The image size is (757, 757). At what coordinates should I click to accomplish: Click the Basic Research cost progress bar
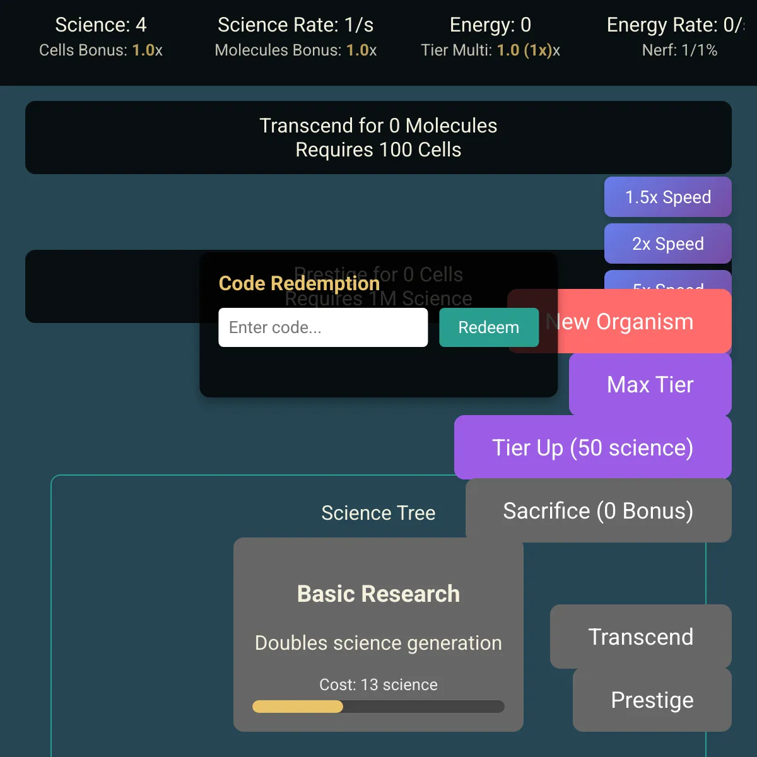(378, 707)
